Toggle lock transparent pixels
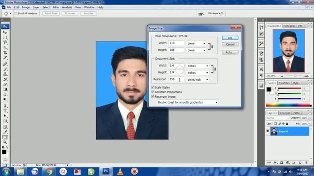 [x=275, y=124]
